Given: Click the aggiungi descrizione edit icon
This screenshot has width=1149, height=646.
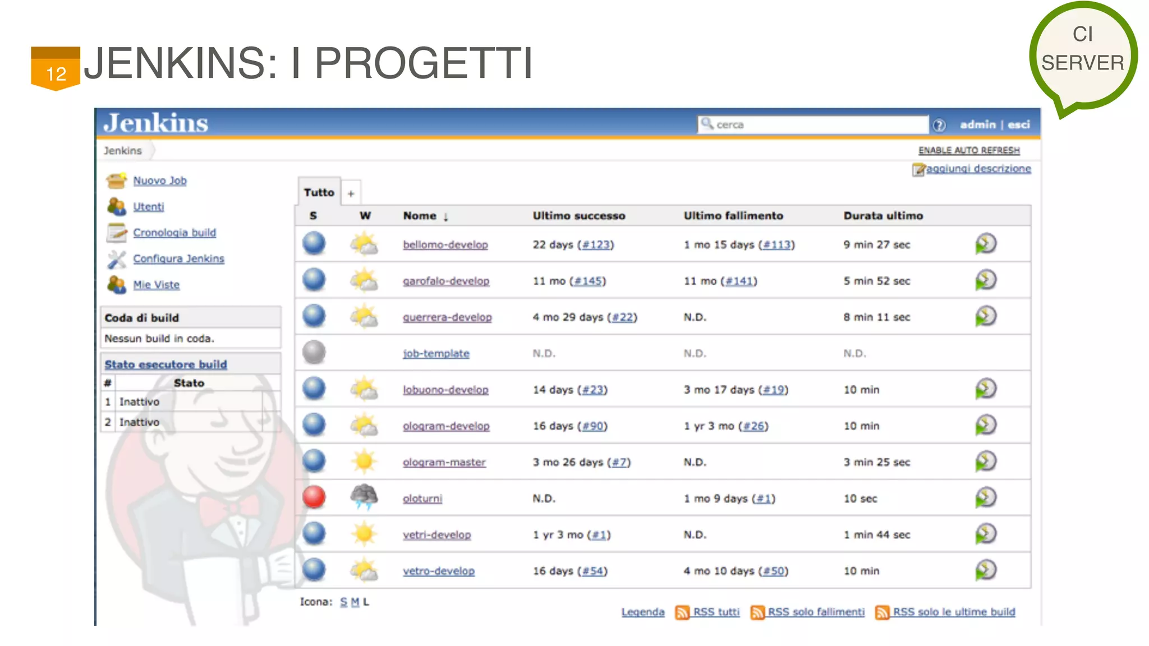Looking at the screenshot, I should coord(918,169).
